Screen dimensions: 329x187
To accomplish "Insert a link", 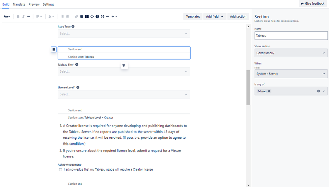I will tap(76, 16).
